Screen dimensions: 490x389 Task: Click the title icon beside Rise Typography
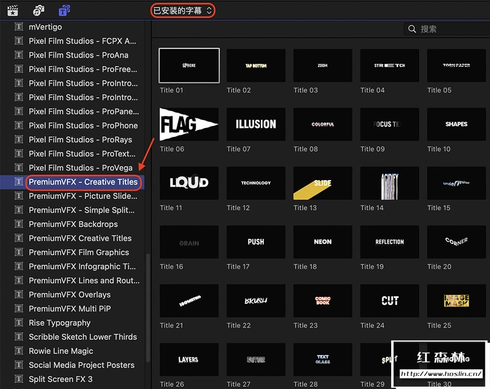click(x=19, y=322)
